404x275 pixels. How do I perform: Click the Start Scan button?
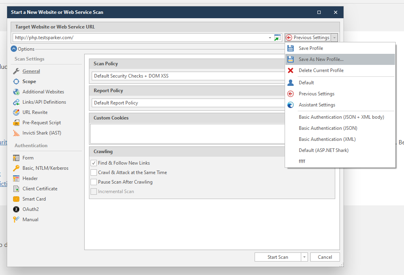(x=278, y=257)
